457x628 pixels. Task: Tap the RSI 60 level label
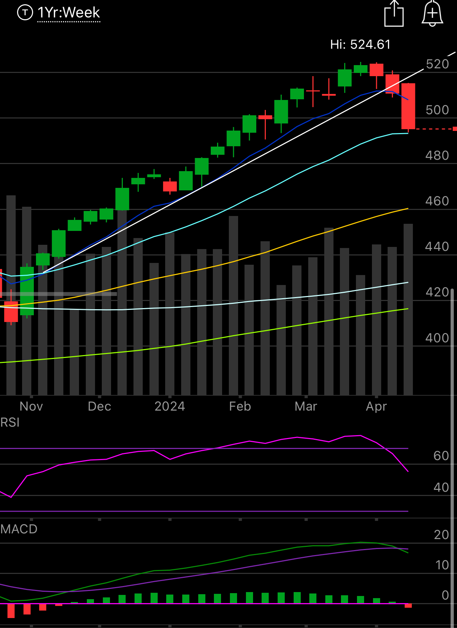(x=441, y=456)
